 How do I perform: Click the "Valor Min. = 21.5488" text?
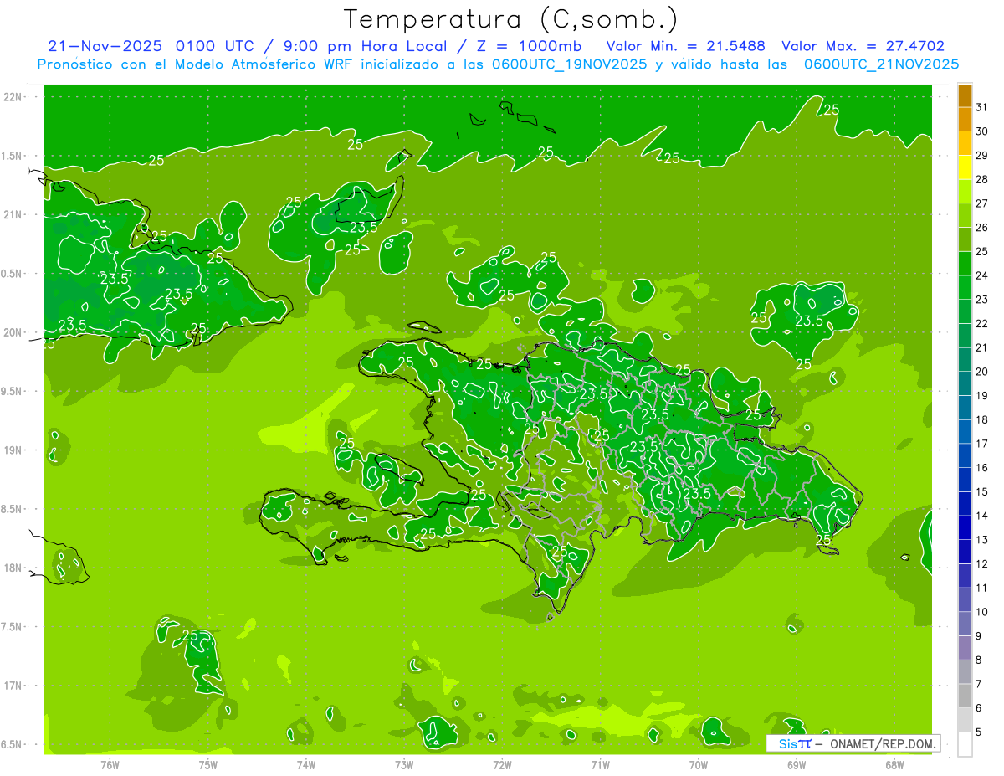[686, 46]
